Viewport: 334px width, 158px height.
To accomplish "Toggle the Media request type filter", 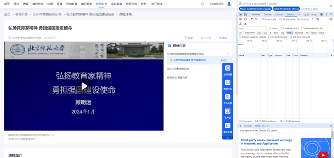I will coord(289,33).
